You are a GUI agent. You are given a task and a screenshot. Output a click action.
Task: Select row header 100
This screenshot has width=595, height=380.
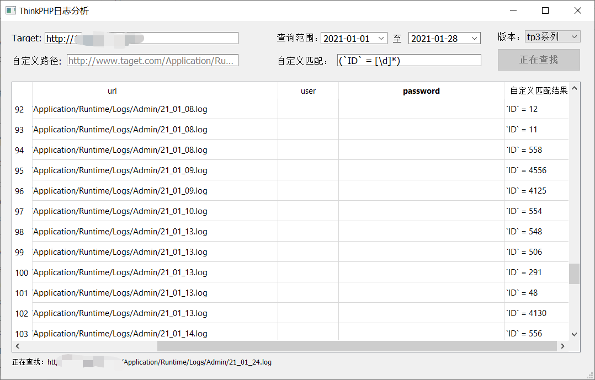point(22,272)
